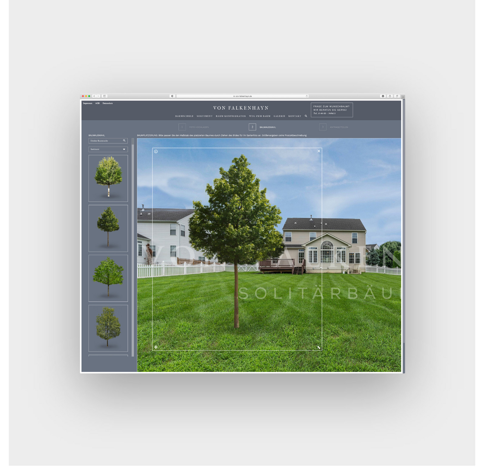Open info on the placed tree frame
Image resolution: width=485 pixels, height=471 pixels.
(x=156, y=151)
